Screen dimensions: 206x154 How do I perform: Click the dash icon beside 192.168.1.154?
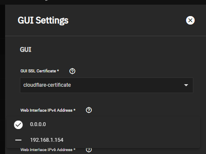click(x=18, y=140)
